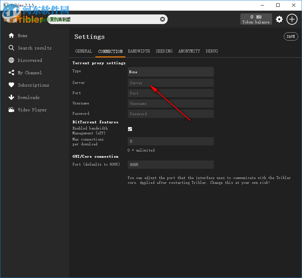Viewport: 302px width, 278px height.
Task: Close the Tribler window
Action: (293, 5)
